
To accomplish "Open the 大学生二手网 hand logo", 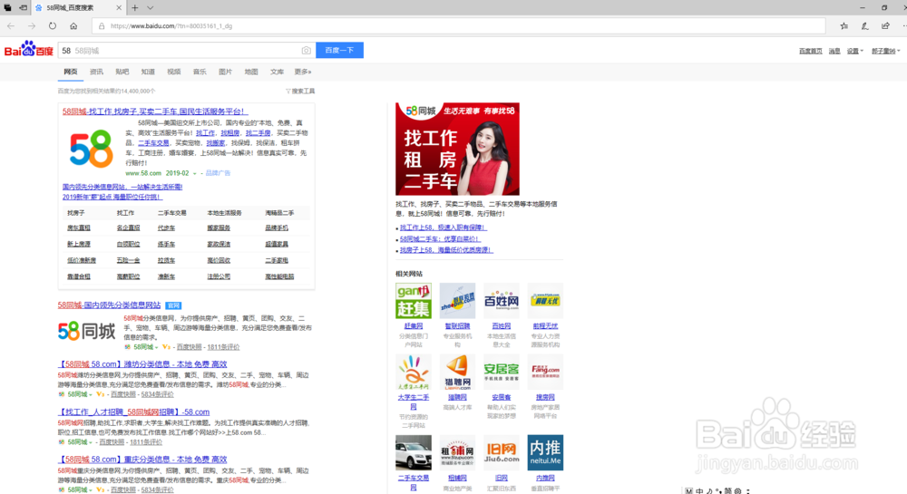I will 413,373.
